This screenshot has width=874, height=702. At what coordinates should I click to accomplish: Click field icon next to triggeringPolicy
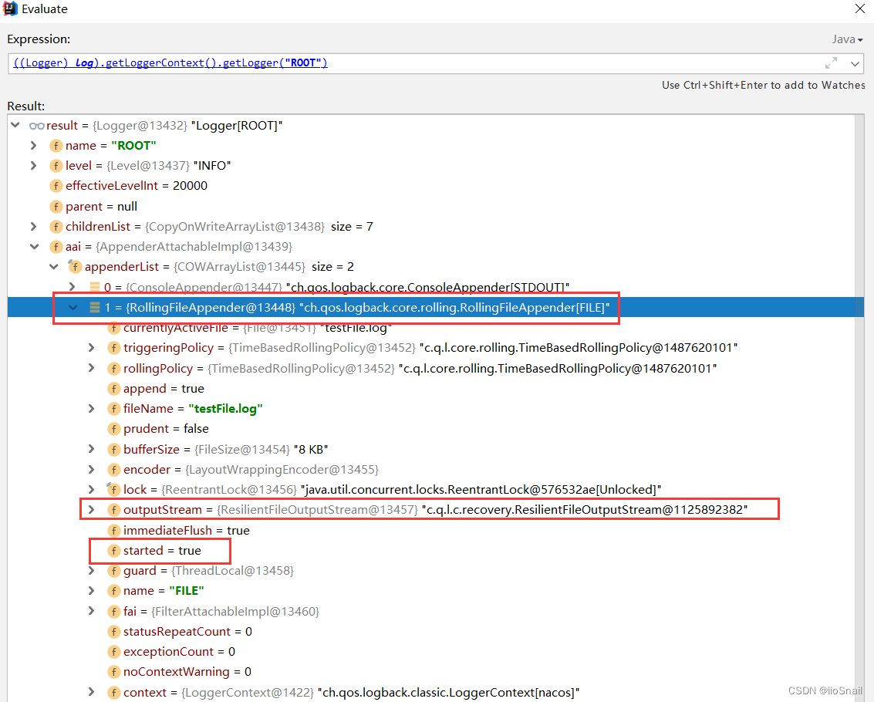point(113,348)
